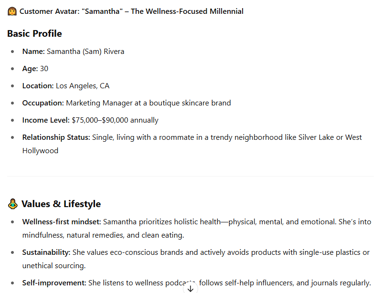Click on Marketing Manager job description
Viewport: 381px width, 293px height.
[x=148, y=103]
